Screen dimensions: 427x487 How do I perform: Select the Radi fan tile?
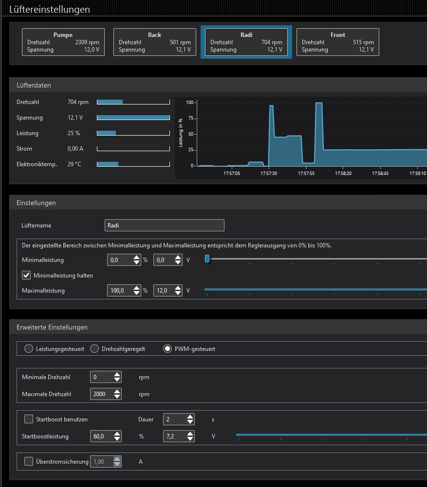[x=246, y=42]
